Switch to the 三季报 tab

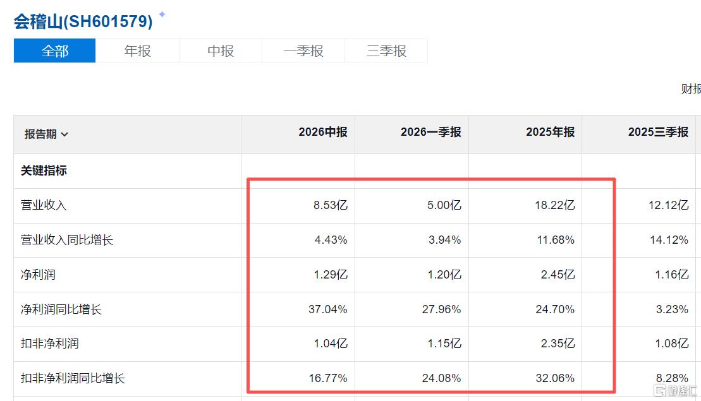coord(386,51)
